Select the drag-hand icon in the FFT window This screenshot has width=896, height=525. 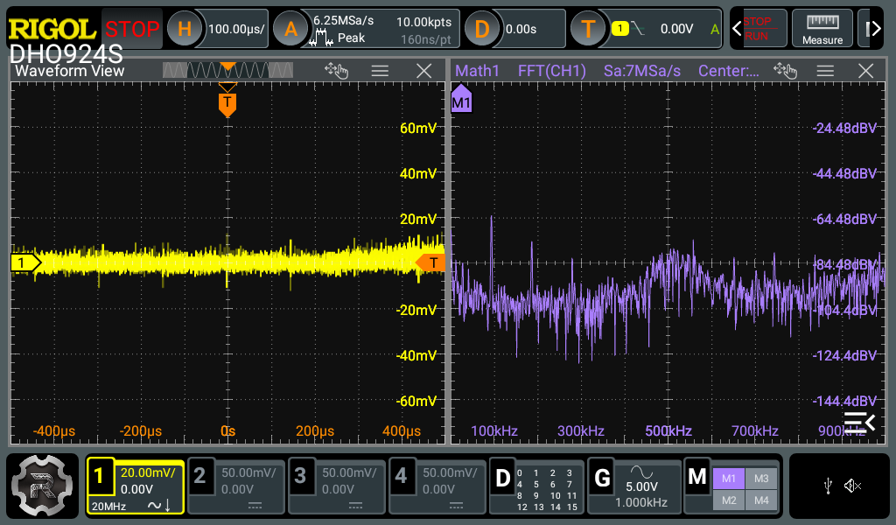point(786,72)
